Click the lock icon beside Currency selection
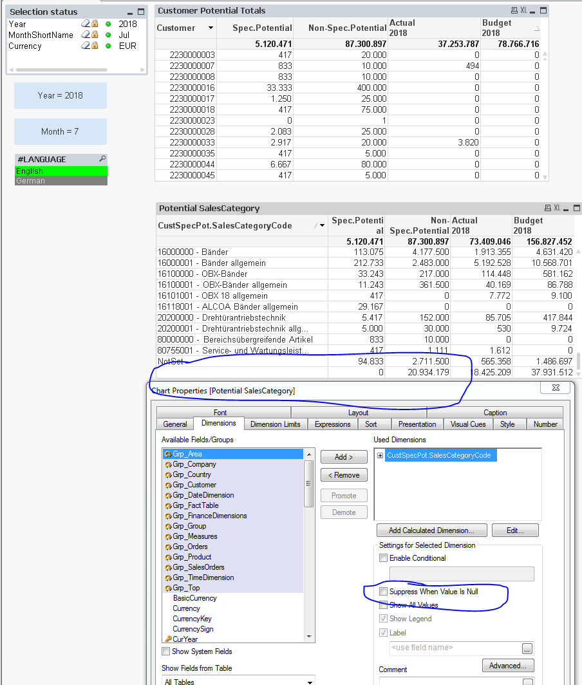This screenshot has height=685, width=582. (x=95, y=46)
